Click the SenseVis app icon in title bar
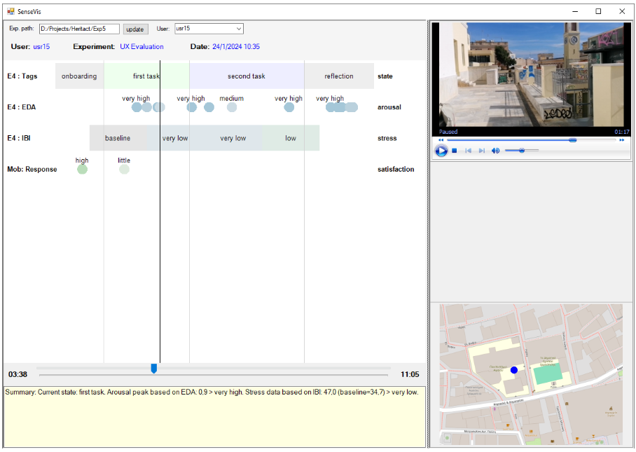This screenshot has height=452, width=636. 11,11
